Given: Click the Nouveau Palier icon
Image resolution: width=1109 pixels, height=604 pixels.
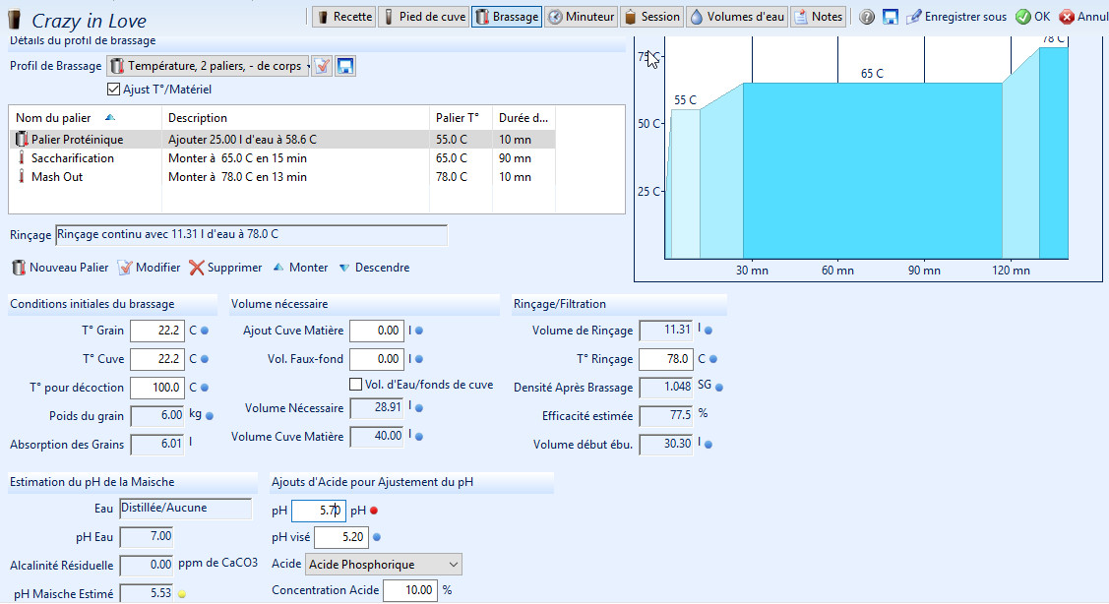Looking at the screenshot, I should (x=19, y=268).
